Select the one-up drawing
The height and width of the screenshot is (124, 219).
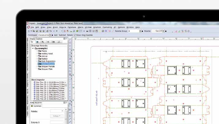pos(44,56)
